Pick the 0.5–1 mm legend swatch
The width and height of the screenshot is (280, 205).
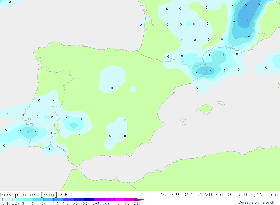pos(18,199)
